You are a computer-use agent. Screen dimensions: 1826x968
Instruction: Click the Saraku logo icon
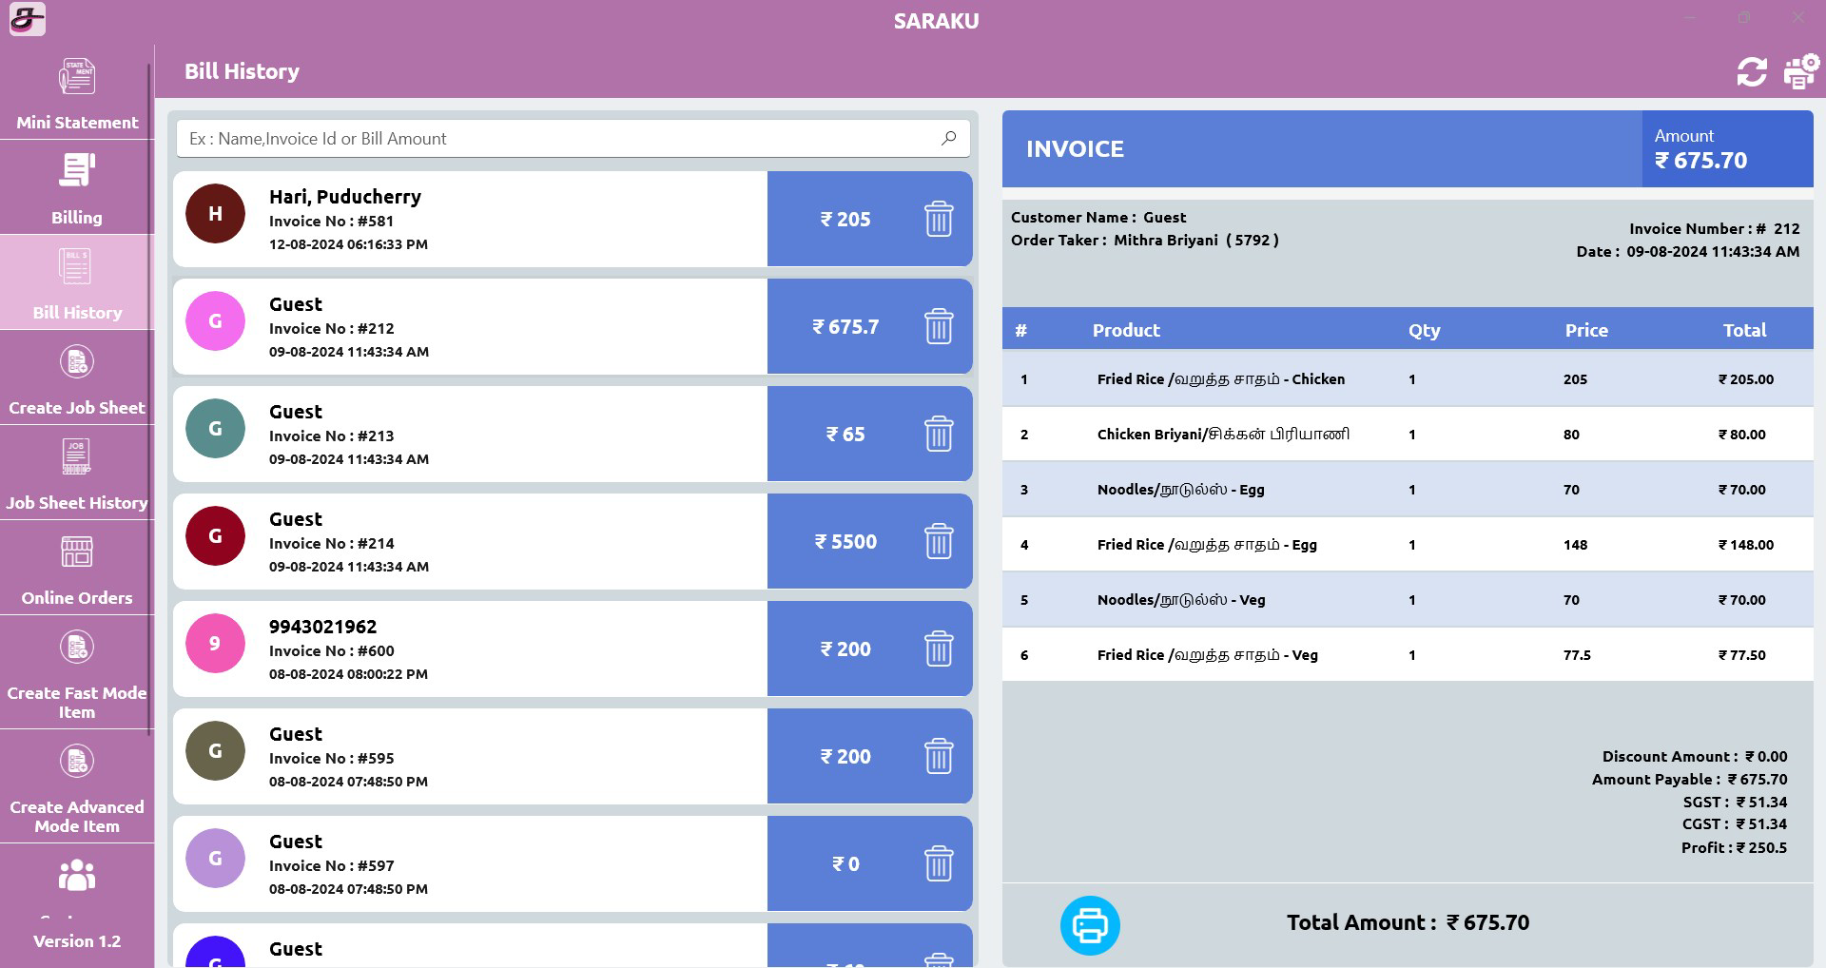28,19
